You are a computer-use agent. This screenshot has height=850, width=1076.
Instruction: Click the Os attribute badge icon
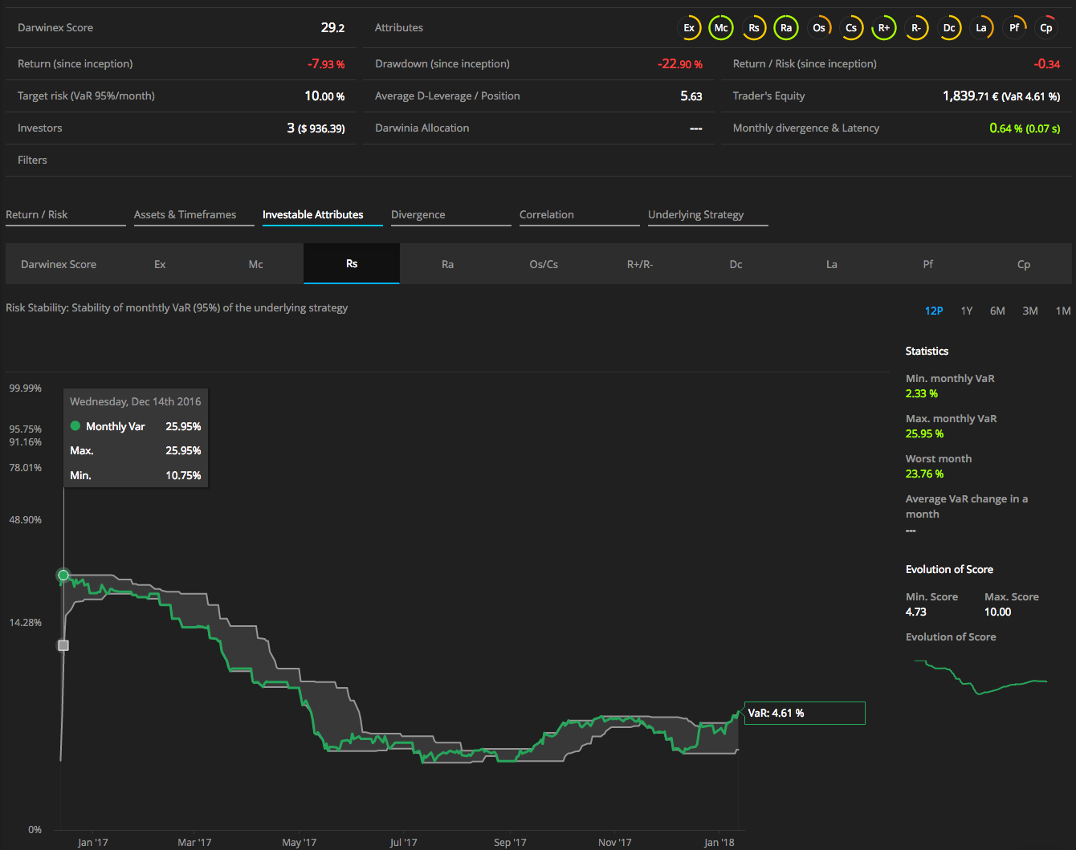tap(819, 27)
